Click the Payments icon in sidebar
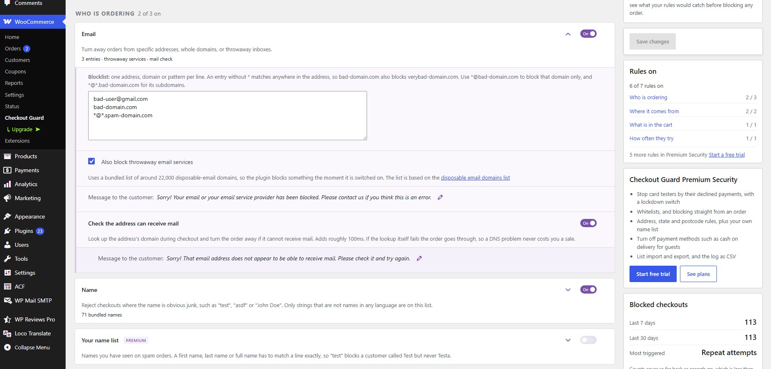The width and height of the screenshot is (771, 369). tap(7, 170)
